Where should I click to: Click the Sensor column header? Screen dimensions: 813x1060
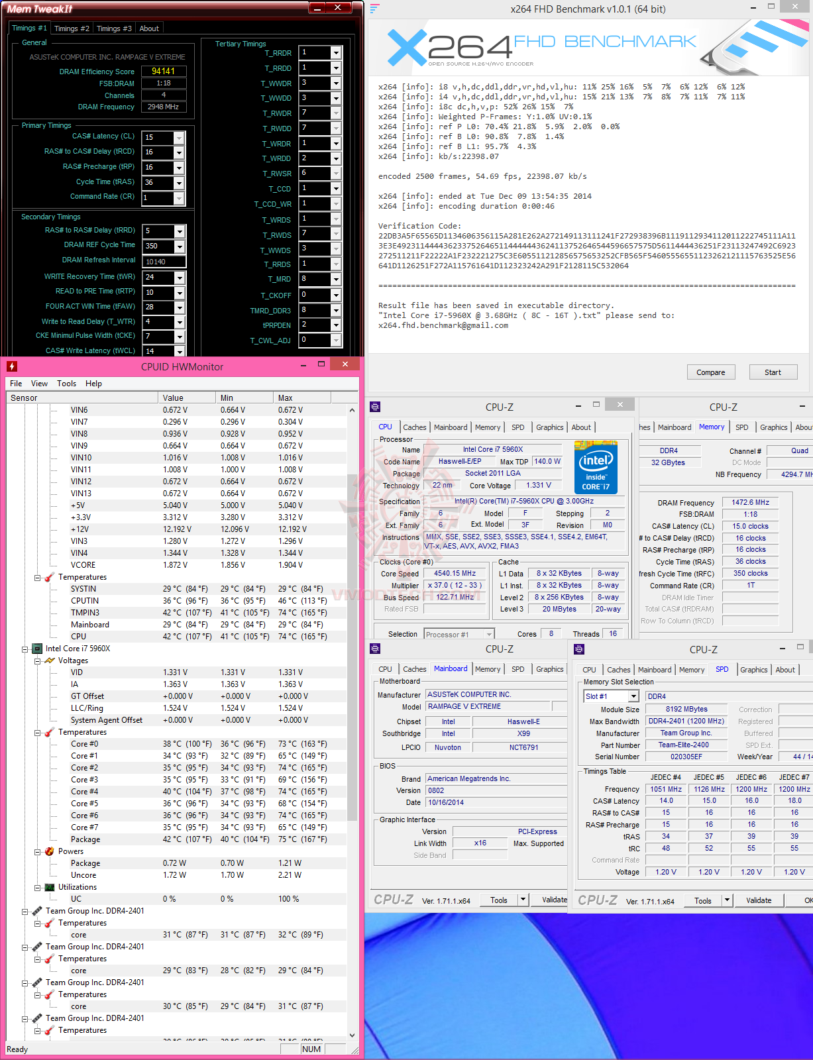pos(82,397)
